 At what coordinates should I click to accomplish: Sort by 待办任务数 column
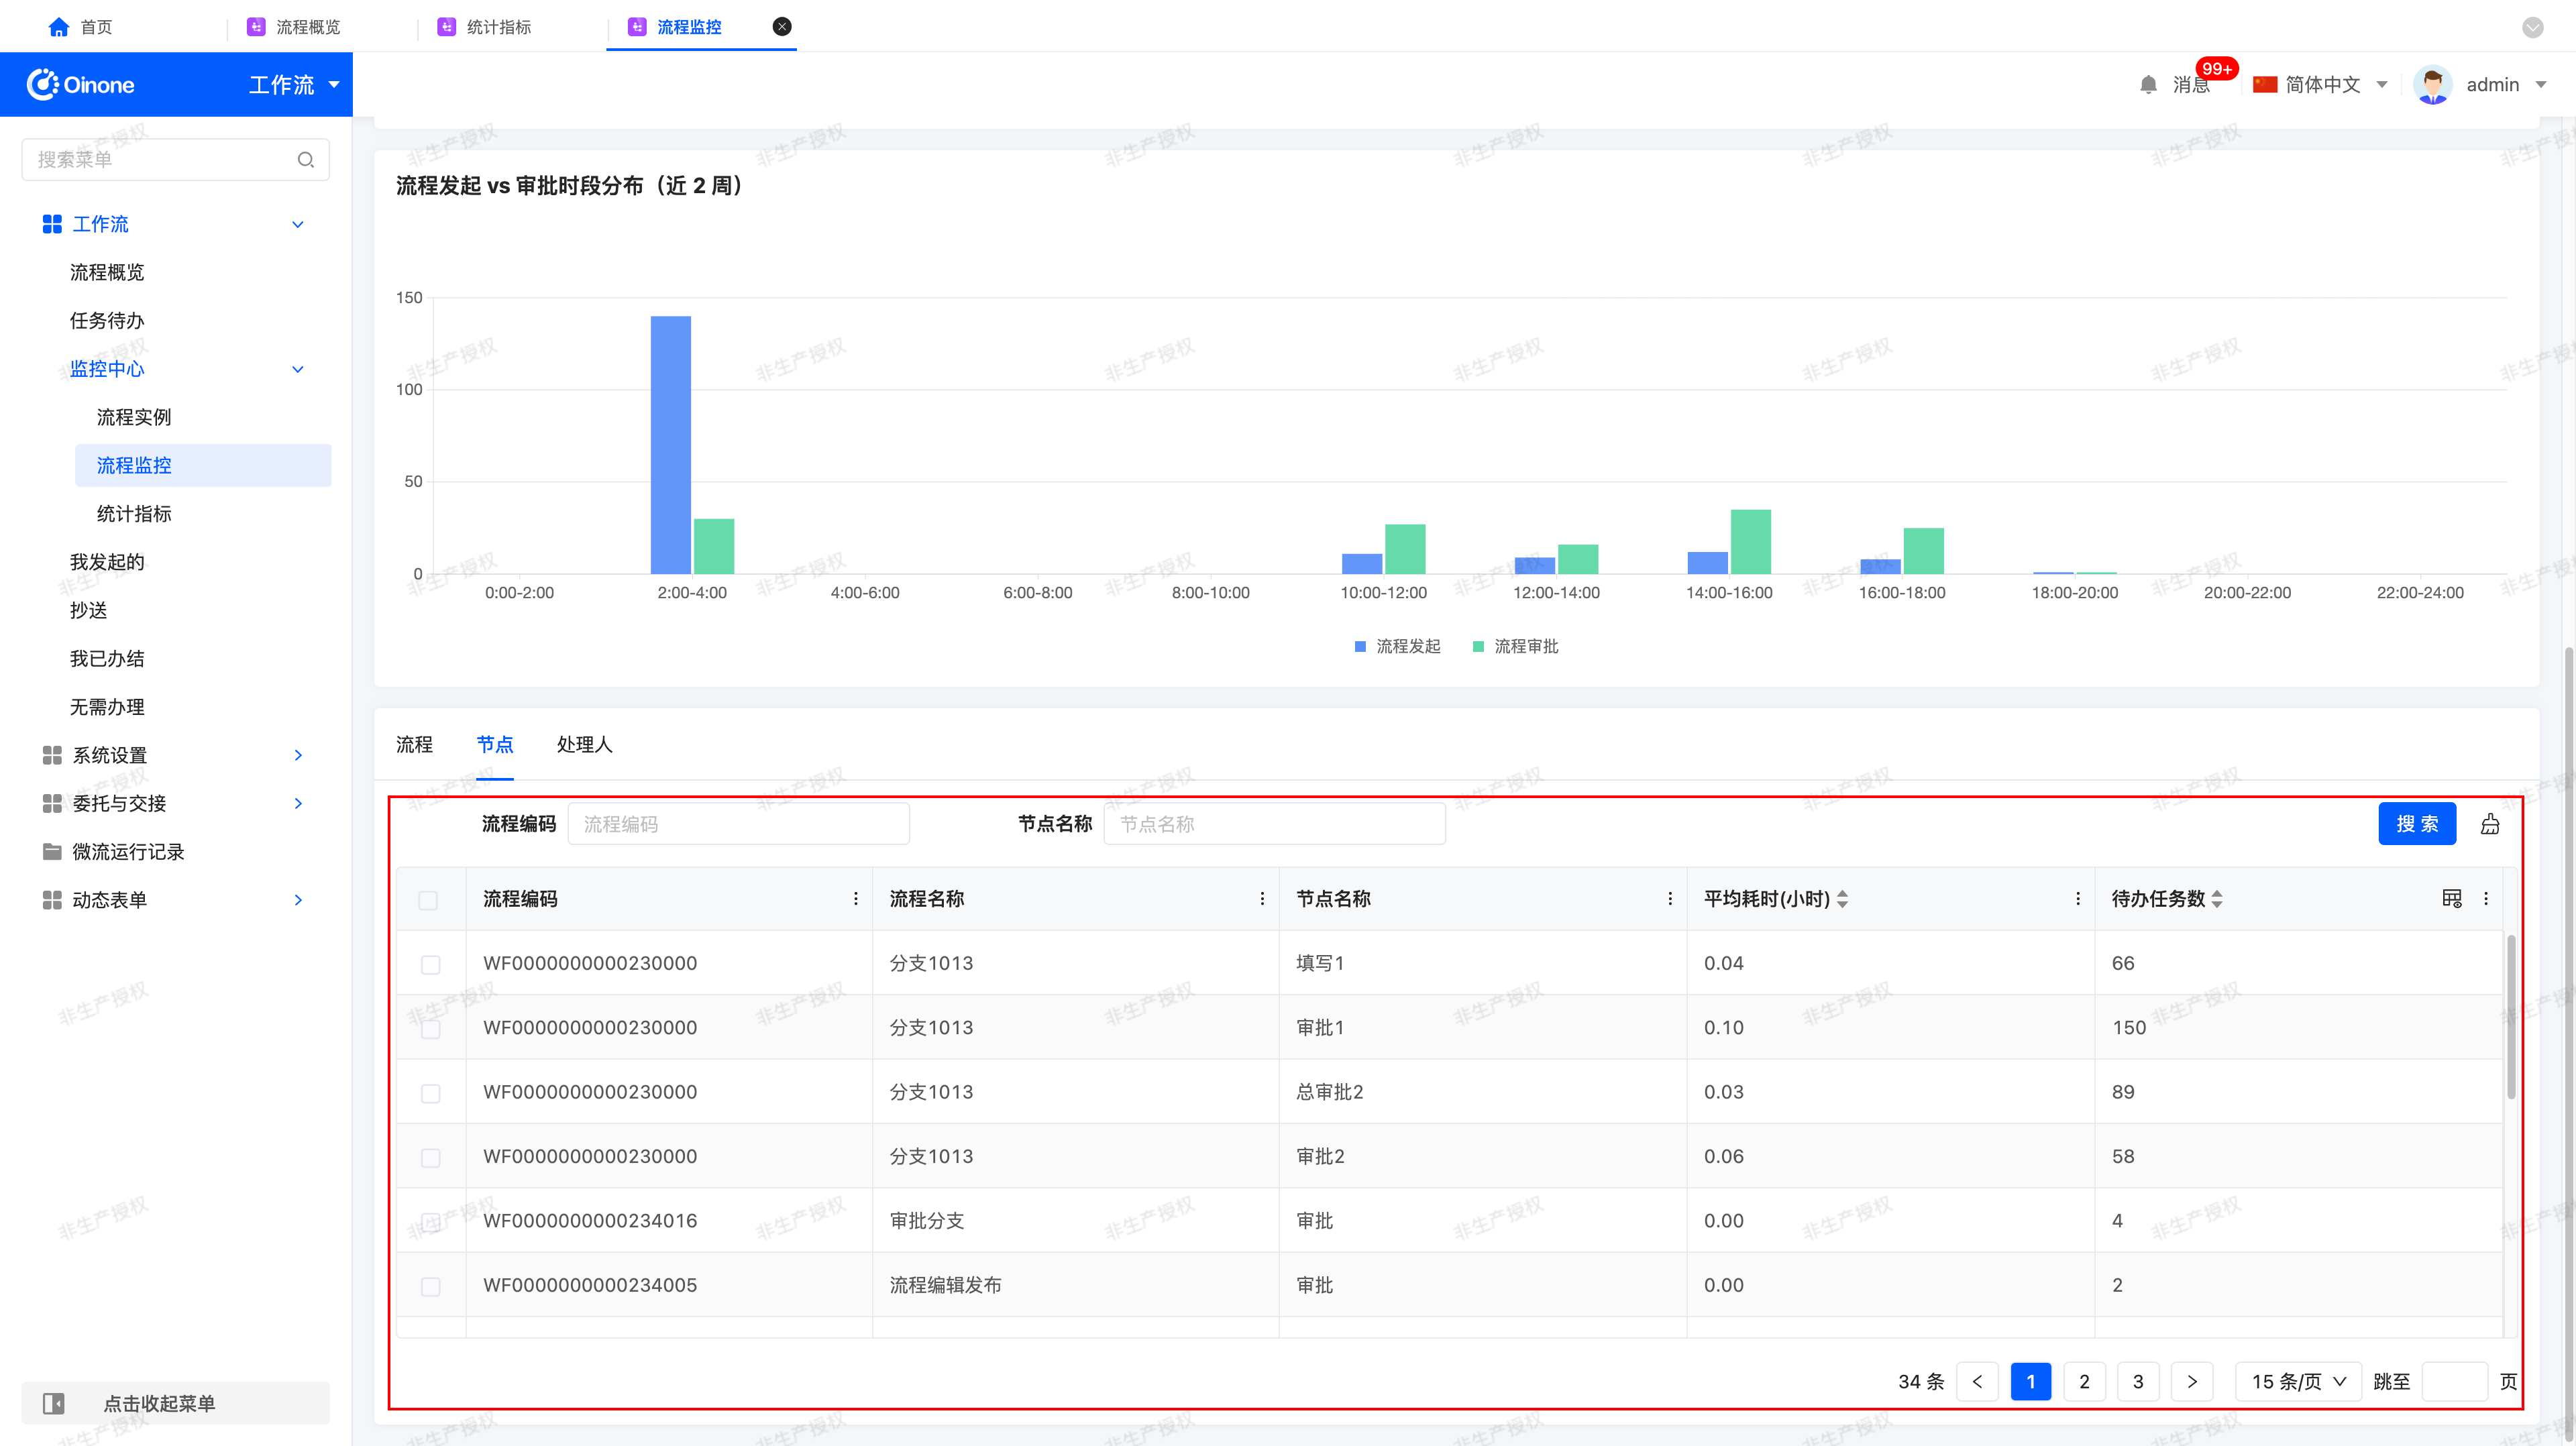[2217, 899]
